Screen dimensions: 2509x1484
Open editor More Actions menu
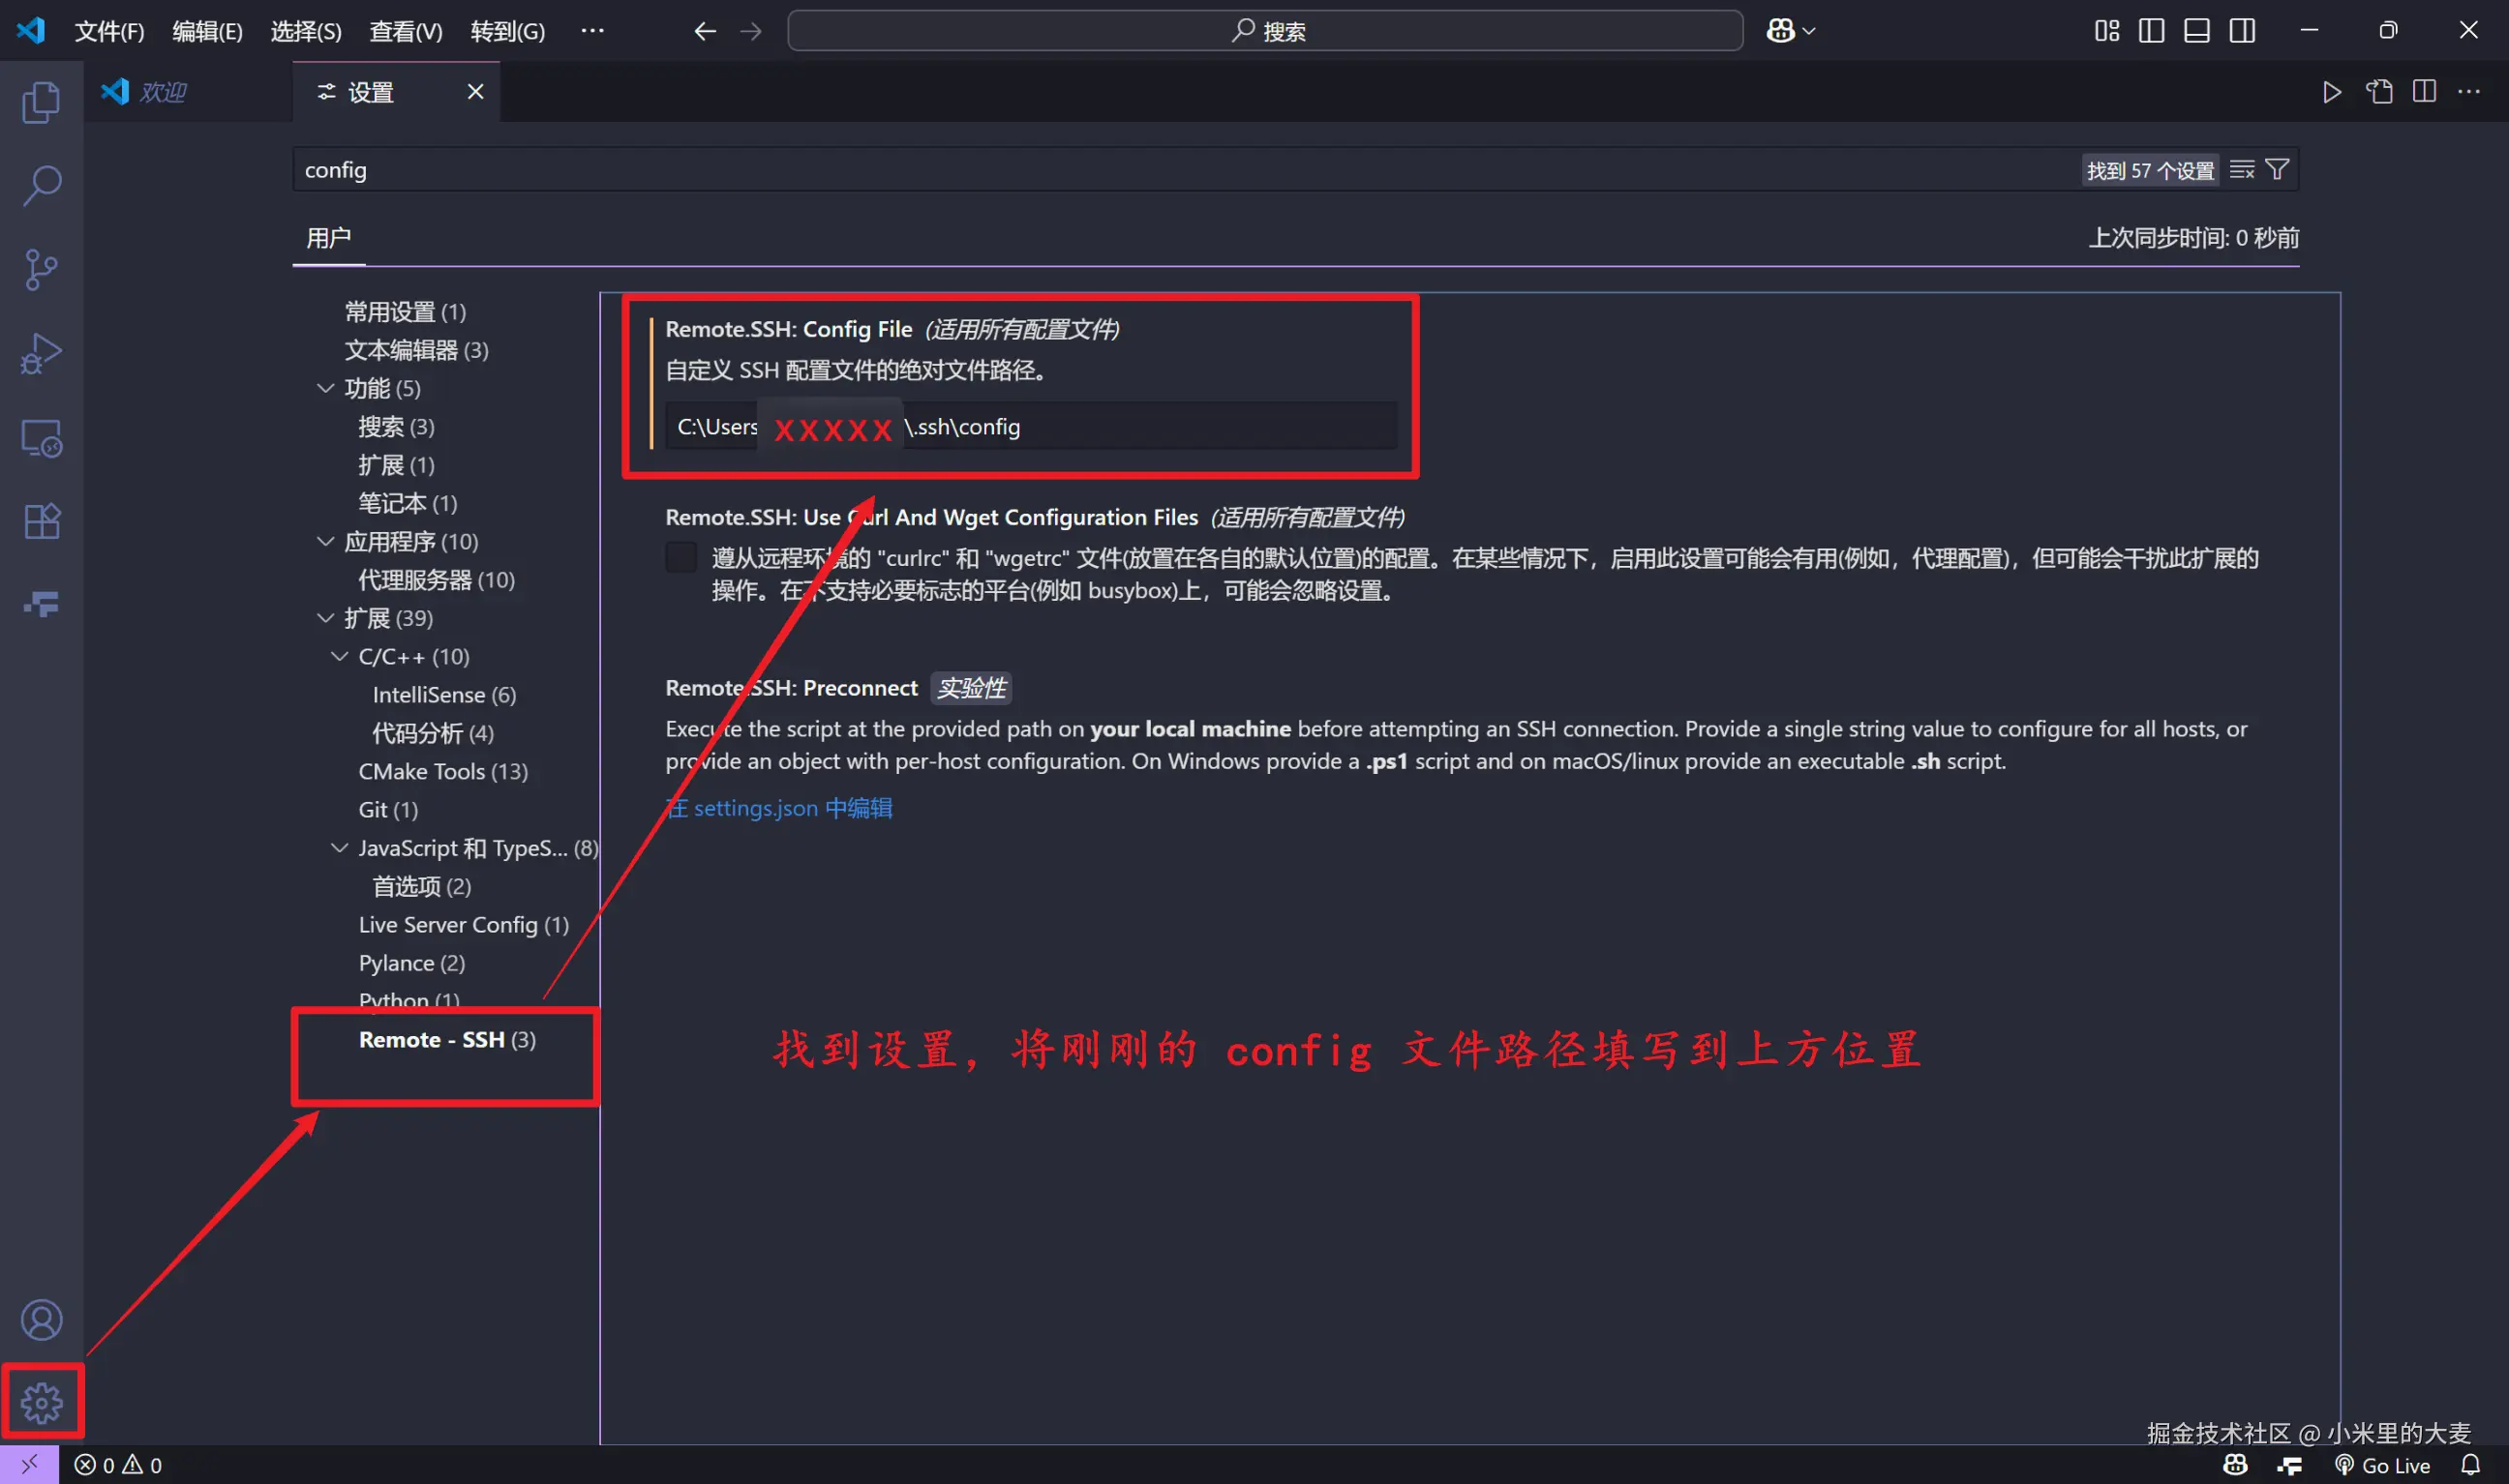(x=2469, y=92)
